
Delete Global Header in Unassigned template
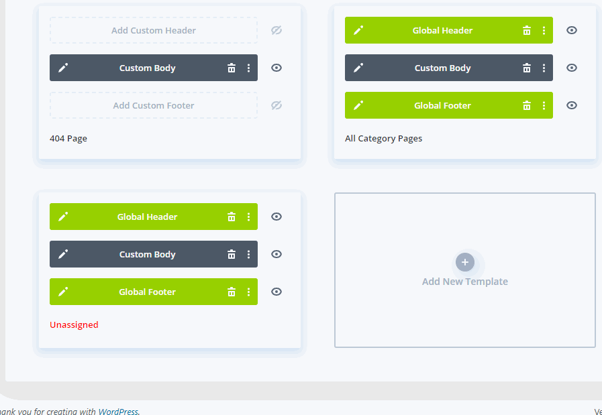click(231, 217)
